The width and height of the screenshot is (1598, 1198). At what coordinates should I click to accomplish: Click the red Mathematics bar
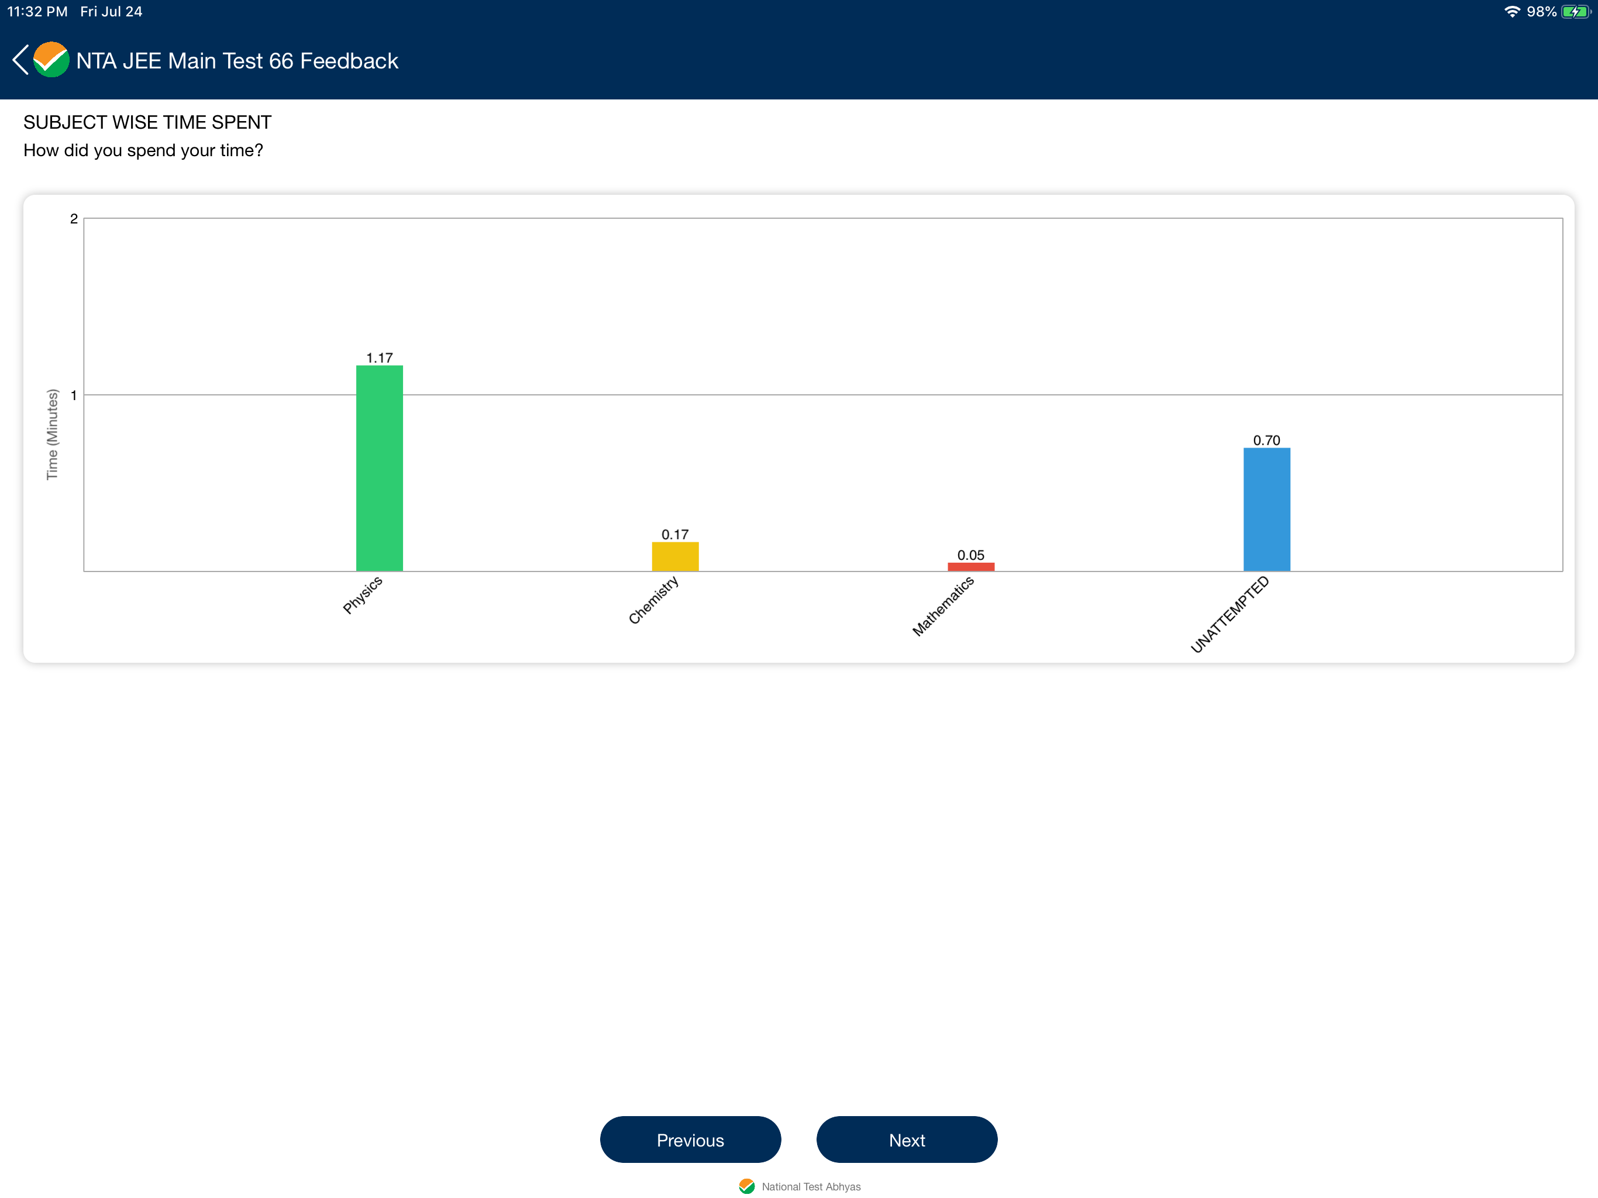[970, 566]
